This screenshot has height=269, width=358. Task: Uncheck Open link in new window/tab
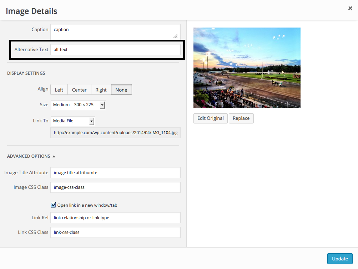click(53, 205)
